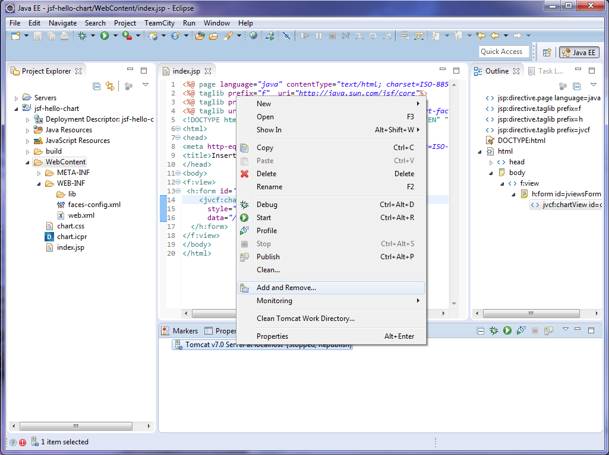Click the Debug bug icon in main toolbar

[83, 36]
